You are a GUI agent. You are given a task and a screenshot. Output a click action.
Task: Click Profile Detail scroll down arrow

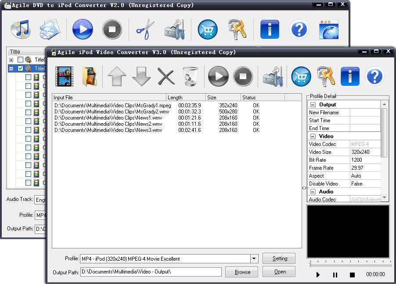click(x=384, y=197)
